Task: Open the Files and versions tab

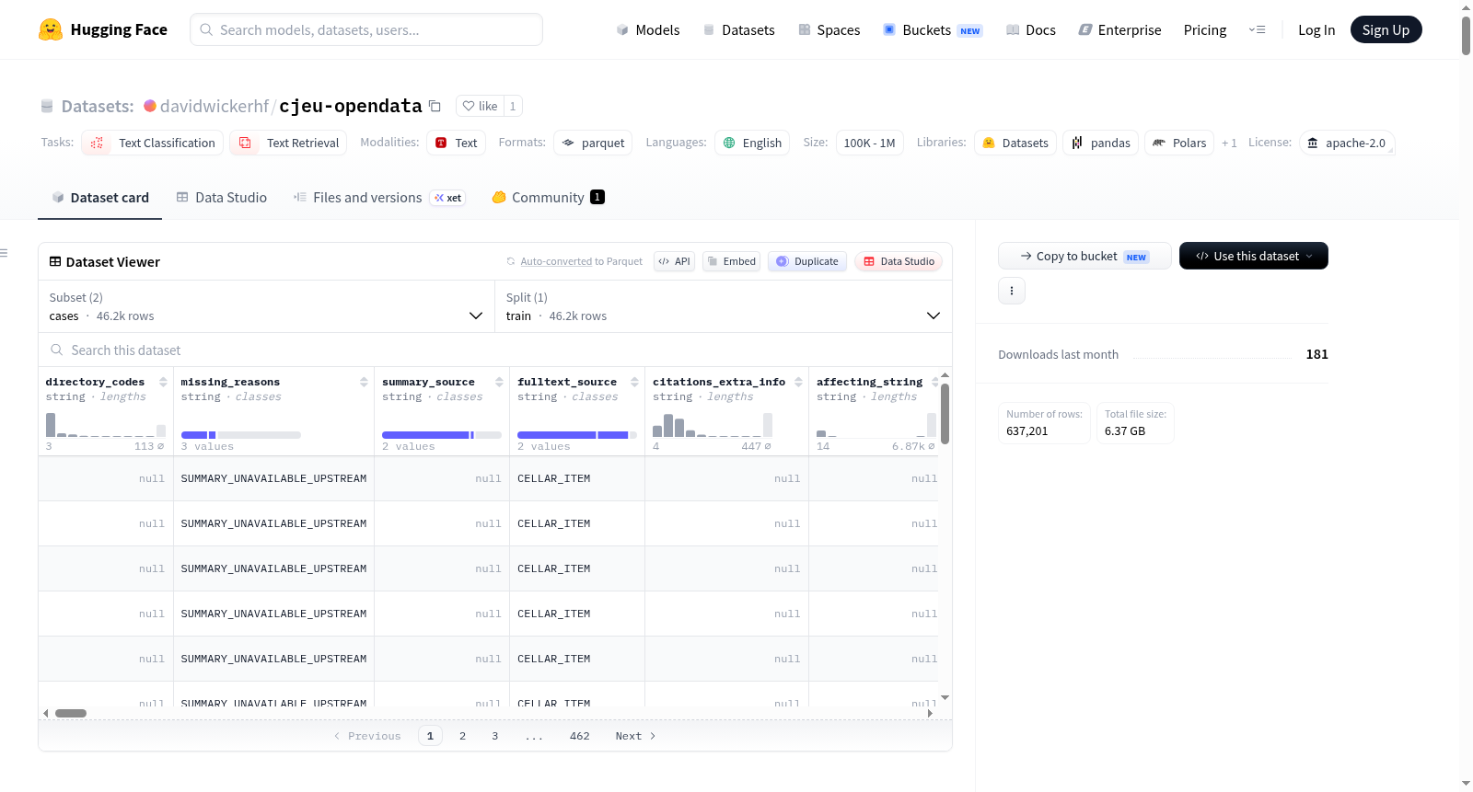Action: 379,197
